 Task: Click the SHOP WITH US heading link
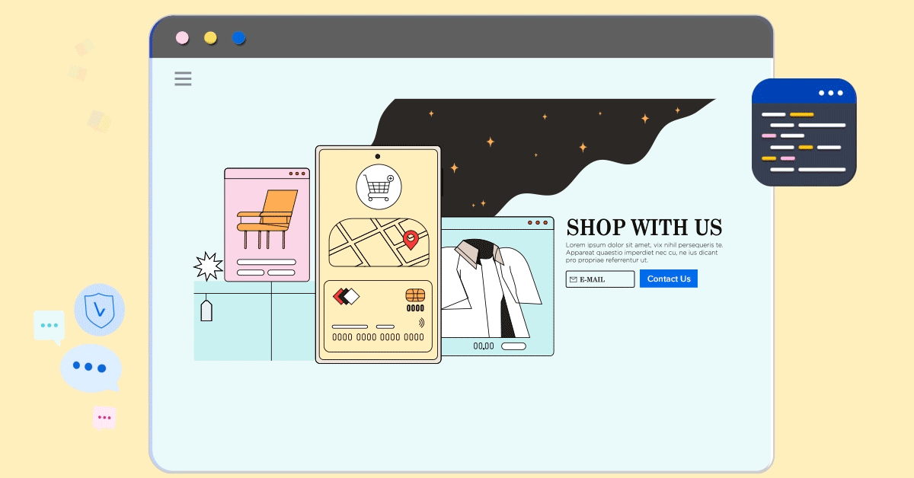pos(644,228)
